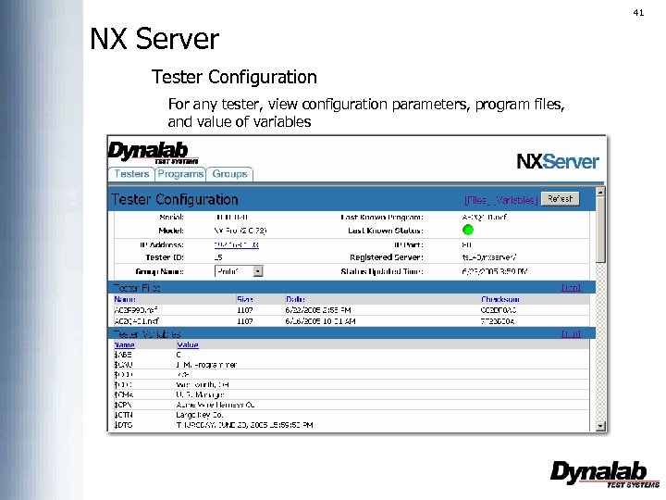The image size is (666, 500).
Task: Click the Top link in Tester Variables header
Action: click(x=571, y=333)
